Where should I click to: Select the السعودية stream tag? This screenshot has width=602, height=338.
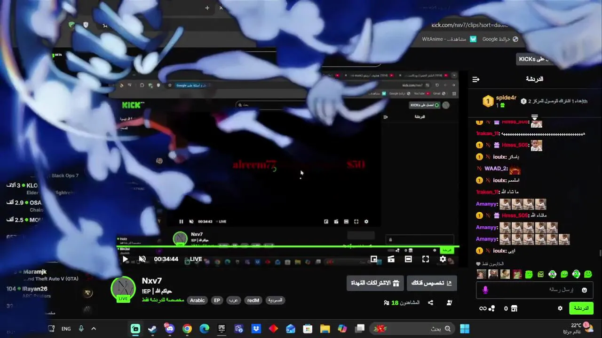tap(275, 300)
